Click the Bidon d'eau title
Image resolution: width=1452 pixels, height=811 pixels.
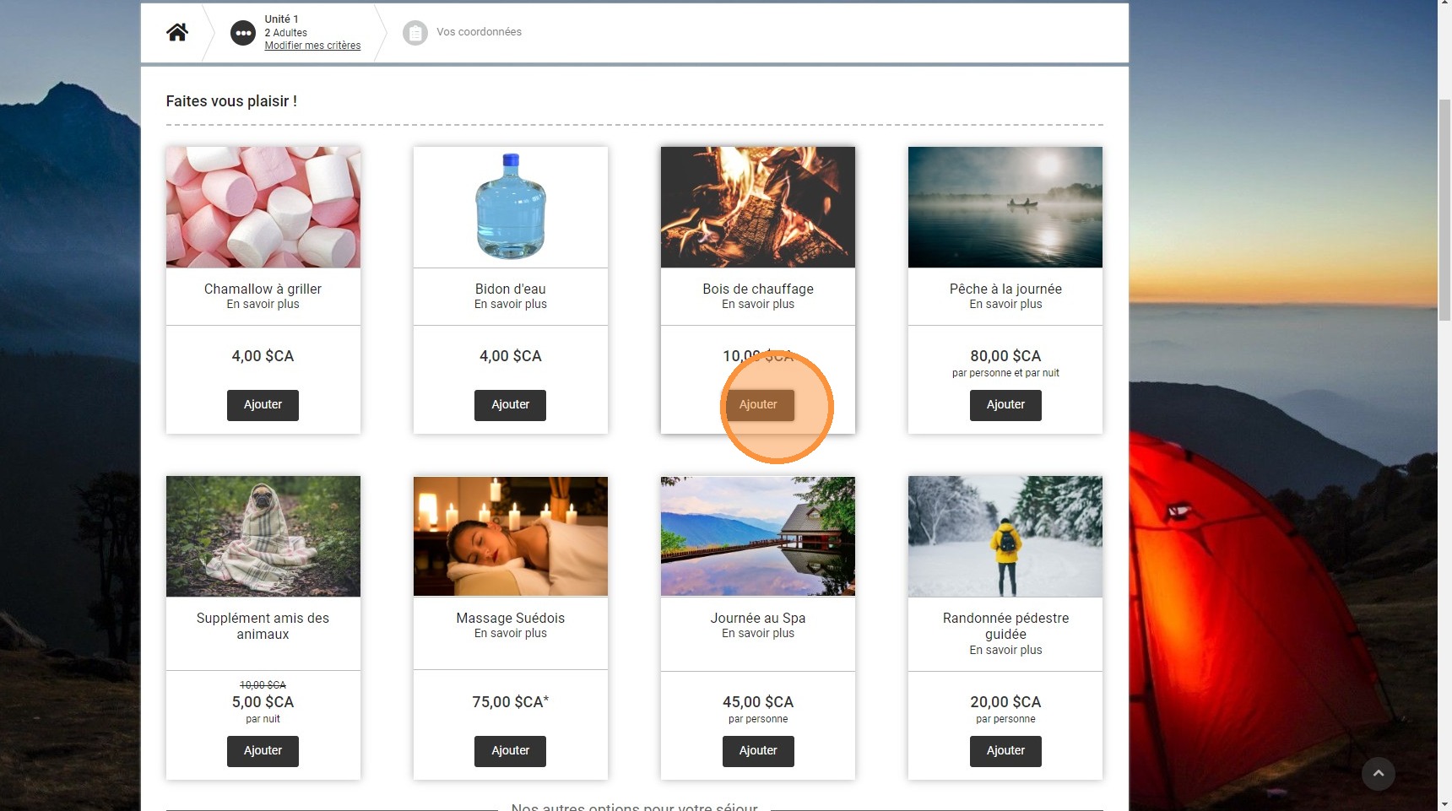pyautogui.click(x=510, y=289)
